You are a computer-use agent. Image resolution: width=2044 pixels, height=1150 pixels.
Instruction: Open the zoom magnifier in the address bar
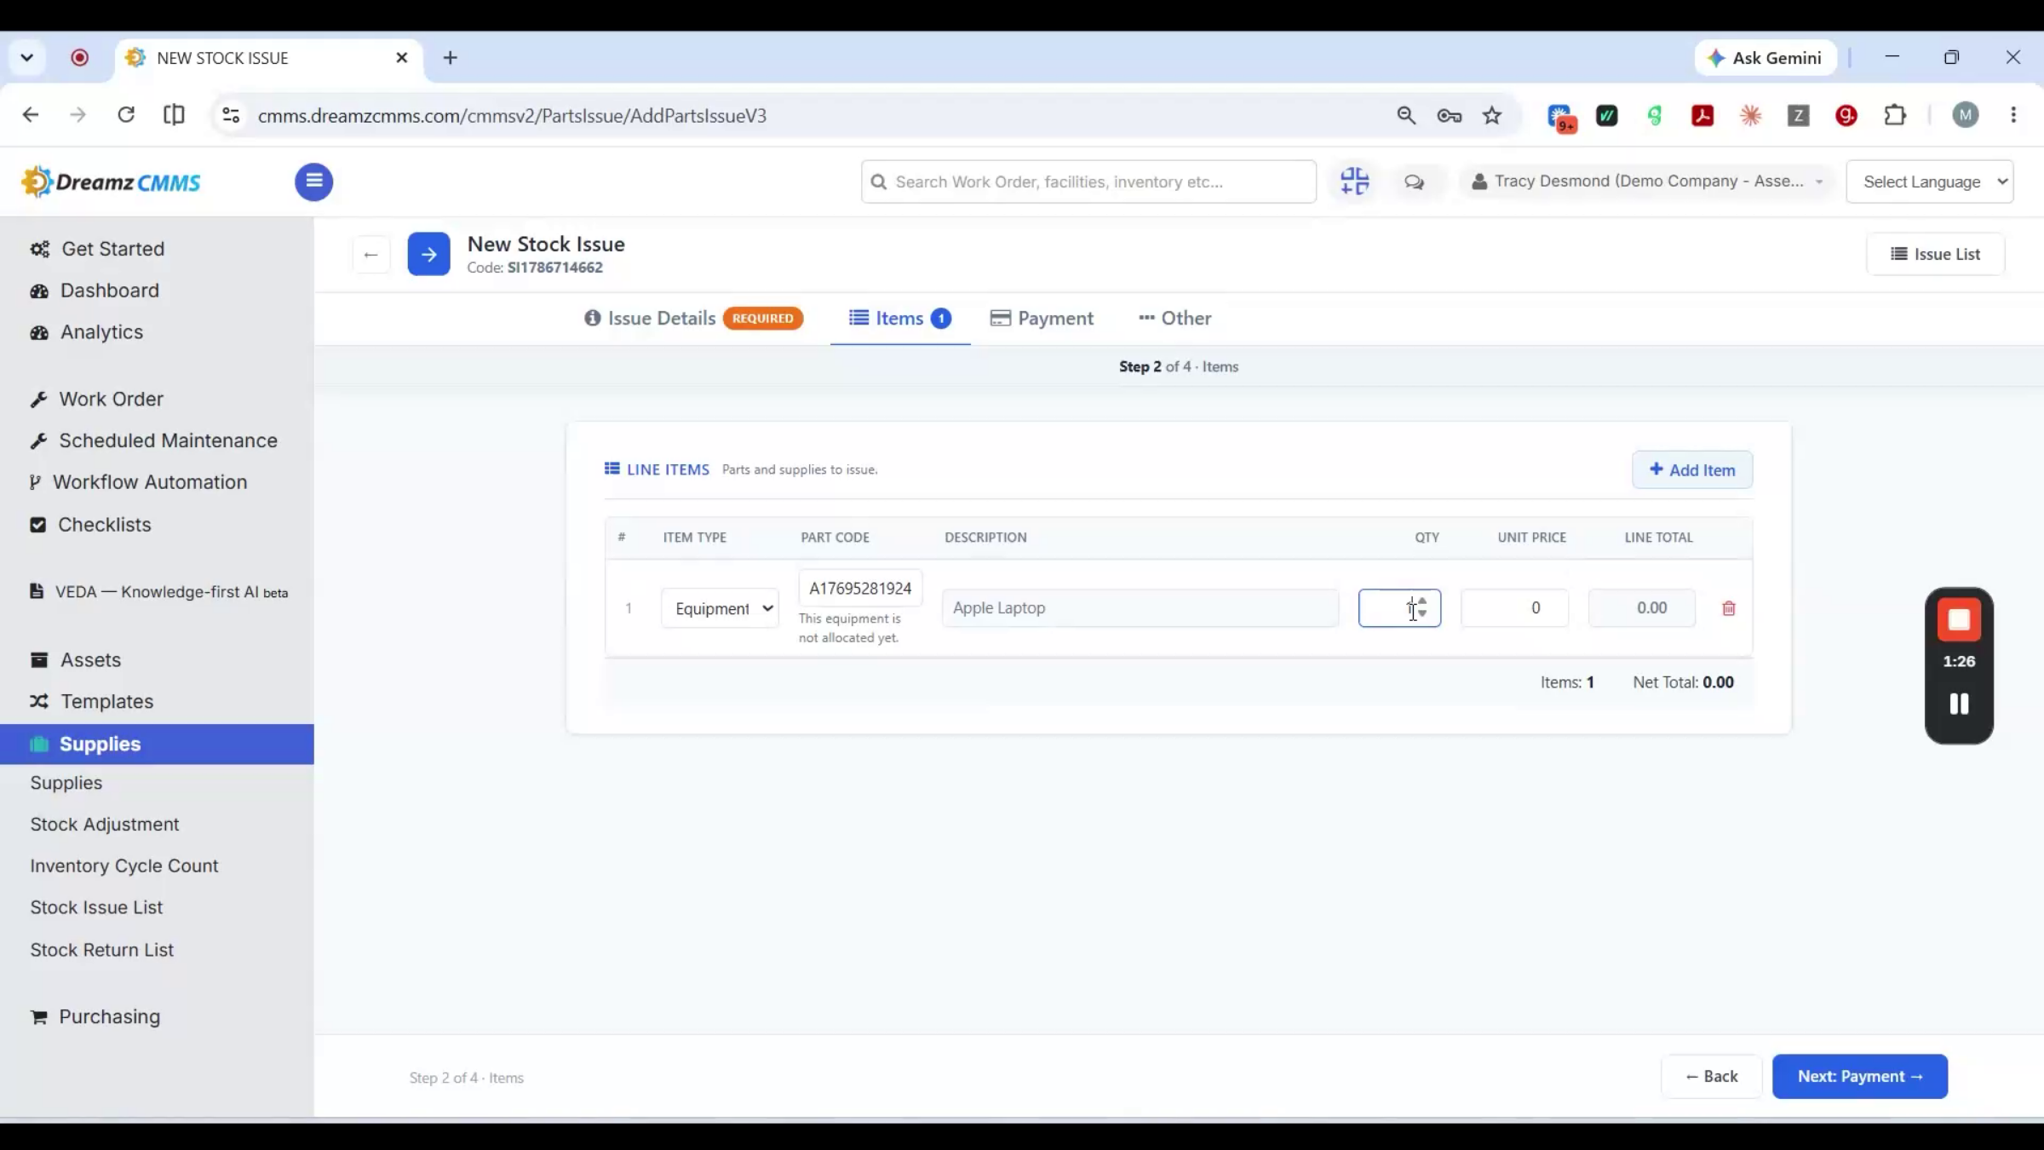[1406, 115]
